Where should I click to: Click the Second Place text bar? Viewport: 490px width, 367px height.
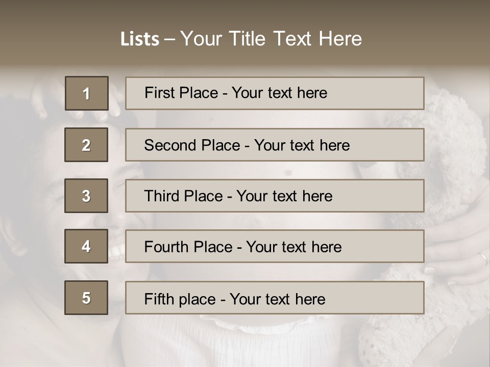pos(275,145)
